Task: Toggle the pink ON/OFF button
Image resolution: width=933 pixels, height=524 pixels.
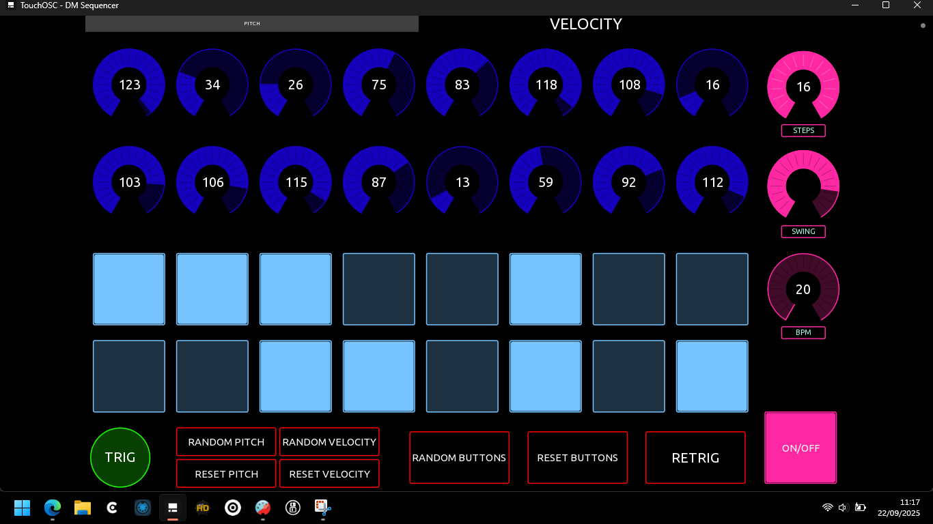Action: pos(800,448)
